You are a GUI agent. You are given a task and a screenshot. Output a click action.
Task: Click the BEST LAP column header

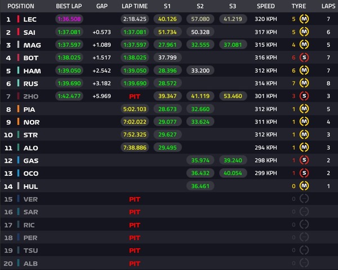pos(70,6)
